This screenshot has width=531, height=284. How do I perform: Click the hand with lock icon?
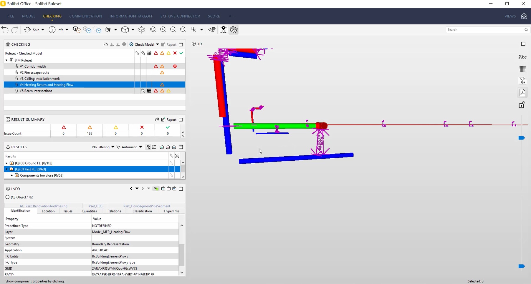point(108,30)
